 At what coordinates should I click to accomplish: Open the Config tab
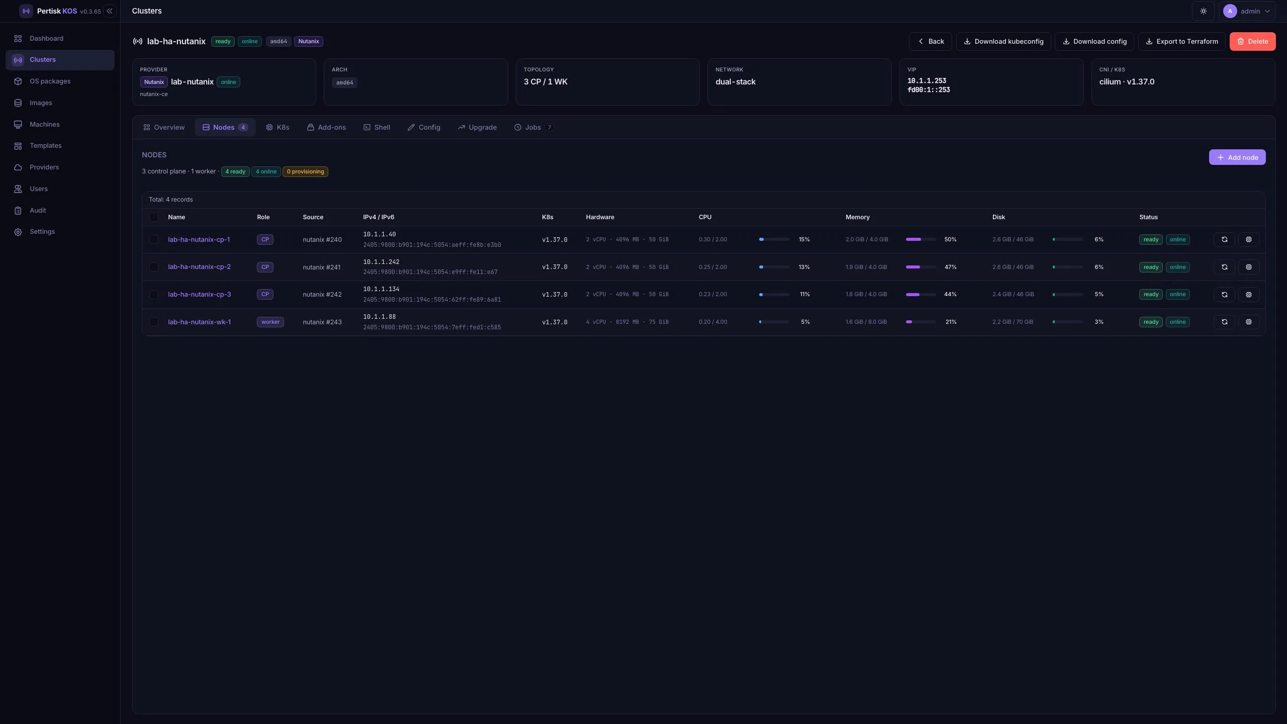[x=424, y=127]
